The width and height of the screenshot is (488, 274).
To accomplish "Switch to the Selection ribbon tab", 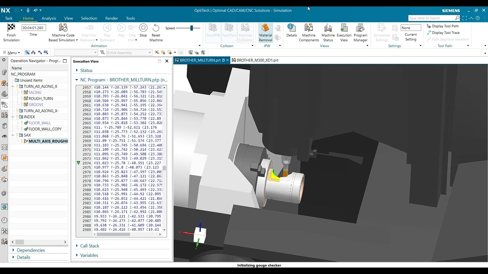I will [89, 18].
